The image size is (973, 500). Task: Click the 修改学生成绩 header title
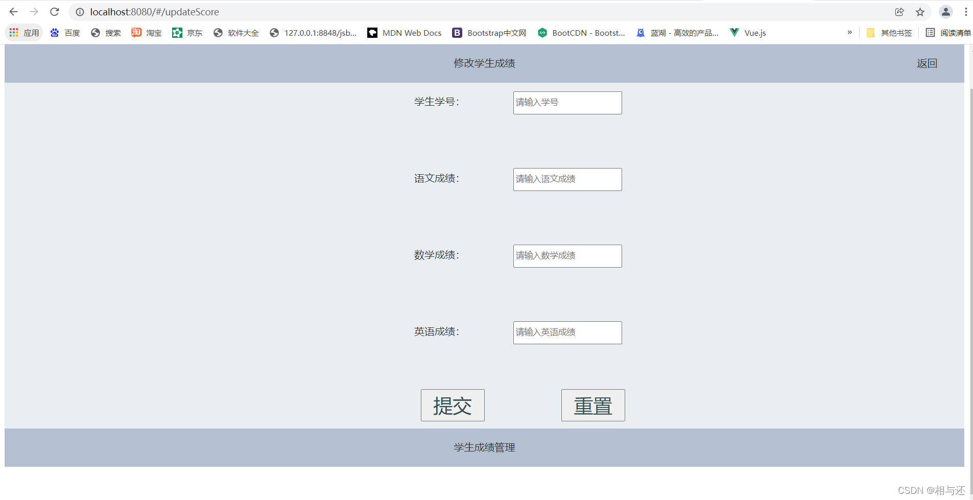(484, 63)
